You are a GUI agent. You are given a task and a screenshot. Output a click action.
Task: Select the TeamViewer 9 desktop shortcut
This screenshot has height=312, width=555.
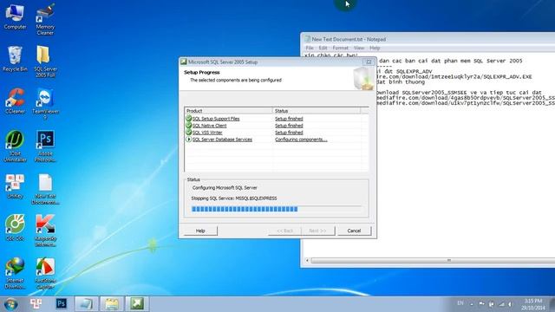(45, 104)
